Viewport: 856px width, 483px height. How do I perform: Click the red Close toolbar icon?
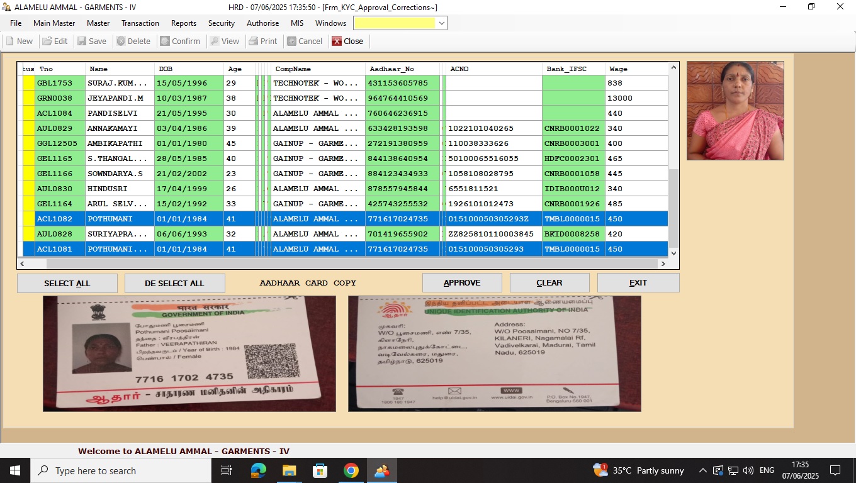click(337, 41)
